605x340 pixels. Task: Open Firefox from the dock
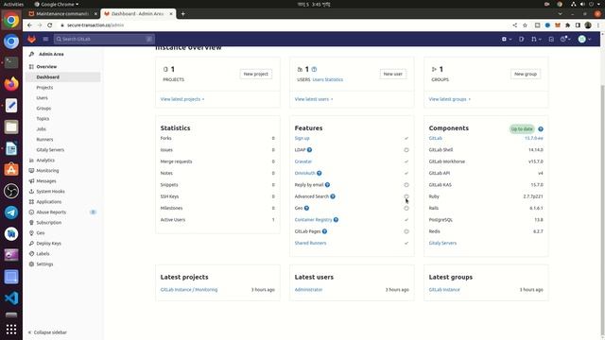[11, 84]
